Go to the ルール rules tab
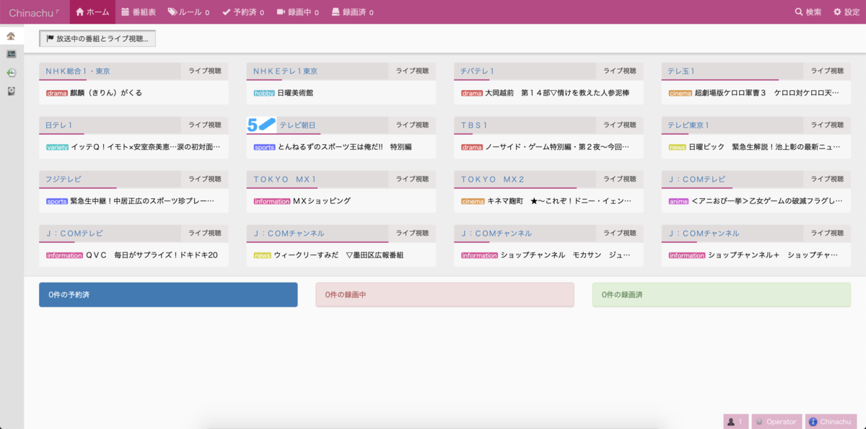 [x=188, y=12]
